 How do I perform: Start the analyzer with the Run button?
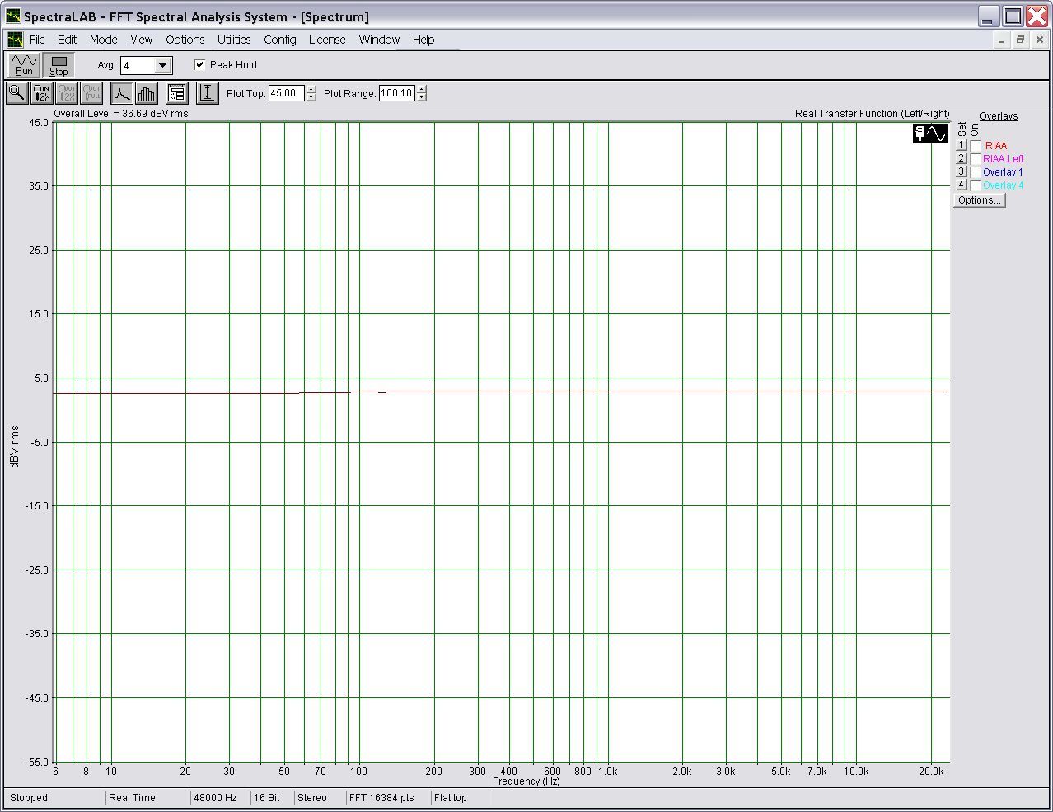pyautogui.click(x=24, y=64)
